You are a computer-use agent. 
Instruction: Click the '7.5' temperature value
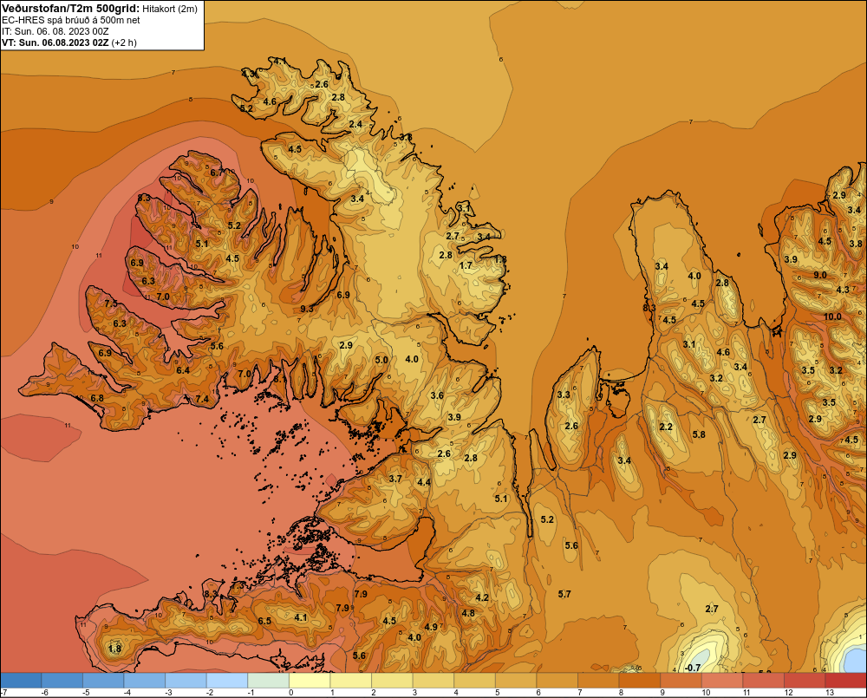(111, 303)
